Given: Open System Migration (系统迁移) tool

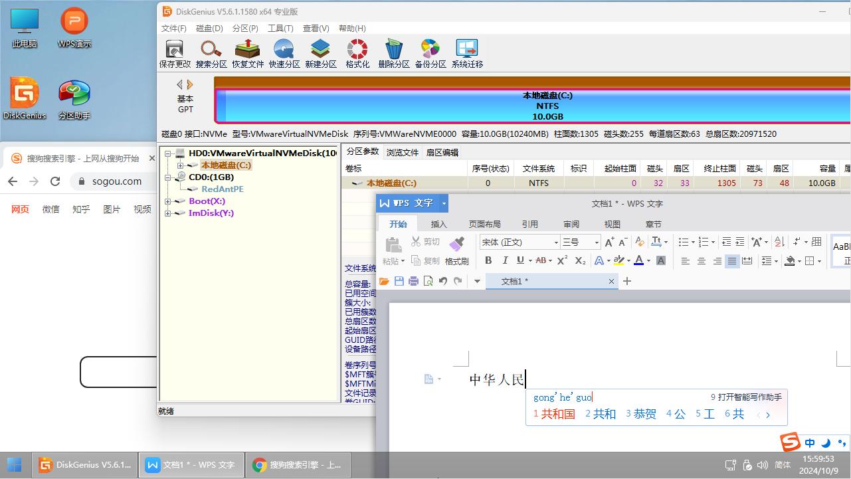Looking at the screenshot, I should [x=467, y=54].
